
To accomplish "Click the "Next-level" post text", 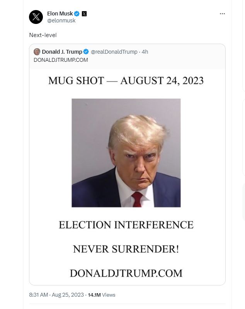I will click(x=43, y=35).
